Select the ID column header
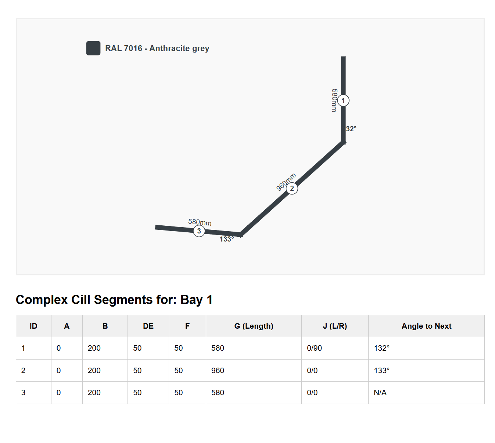Viewport: 495px width, 443px height. click(x=33, y=326)
